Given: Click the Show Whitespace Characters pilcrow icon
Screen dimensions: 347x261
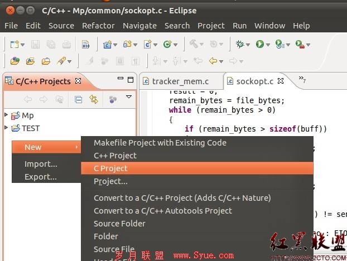Looking at the screenshot, I should point(135,61).
